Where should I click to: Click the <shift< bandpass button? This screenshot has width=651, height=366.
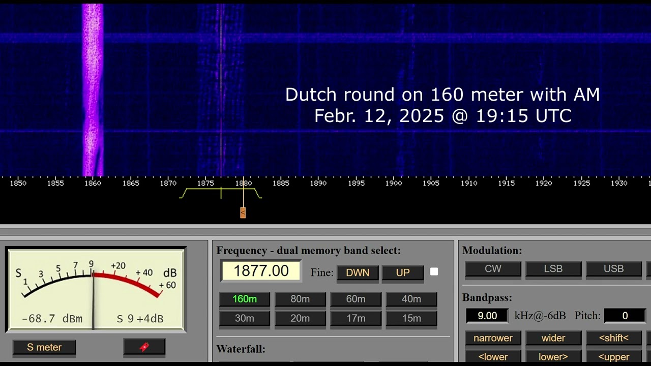tap(614, 338)
